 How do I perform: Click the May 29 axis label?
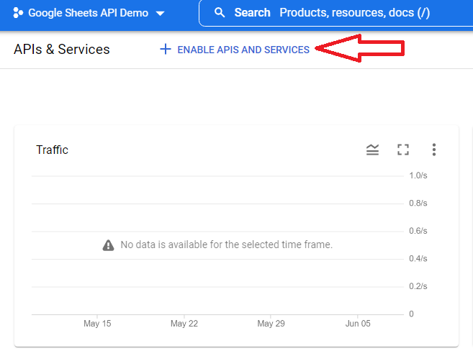coord(271,324)
